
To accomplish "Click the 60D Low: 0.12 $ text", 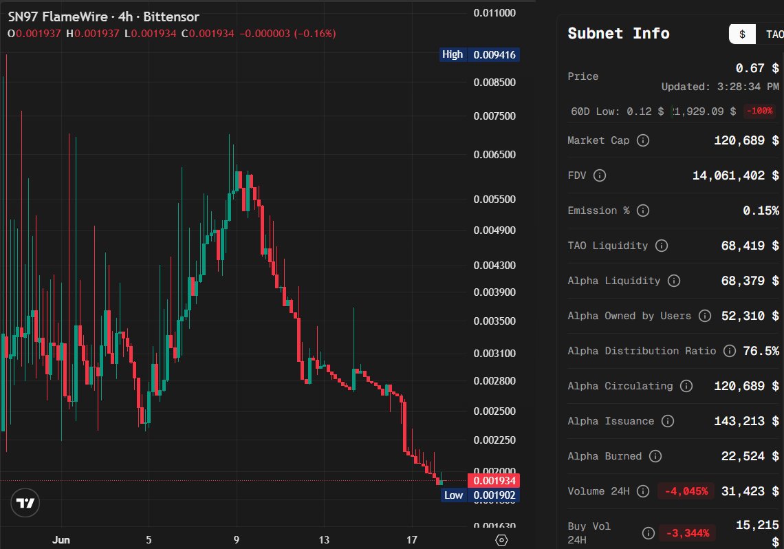I will coord(618,111).
